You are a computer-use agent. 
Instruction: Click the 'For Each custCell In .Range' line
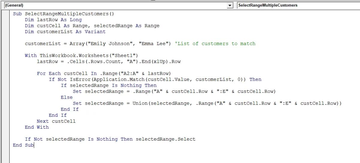(x=104, y=73)
